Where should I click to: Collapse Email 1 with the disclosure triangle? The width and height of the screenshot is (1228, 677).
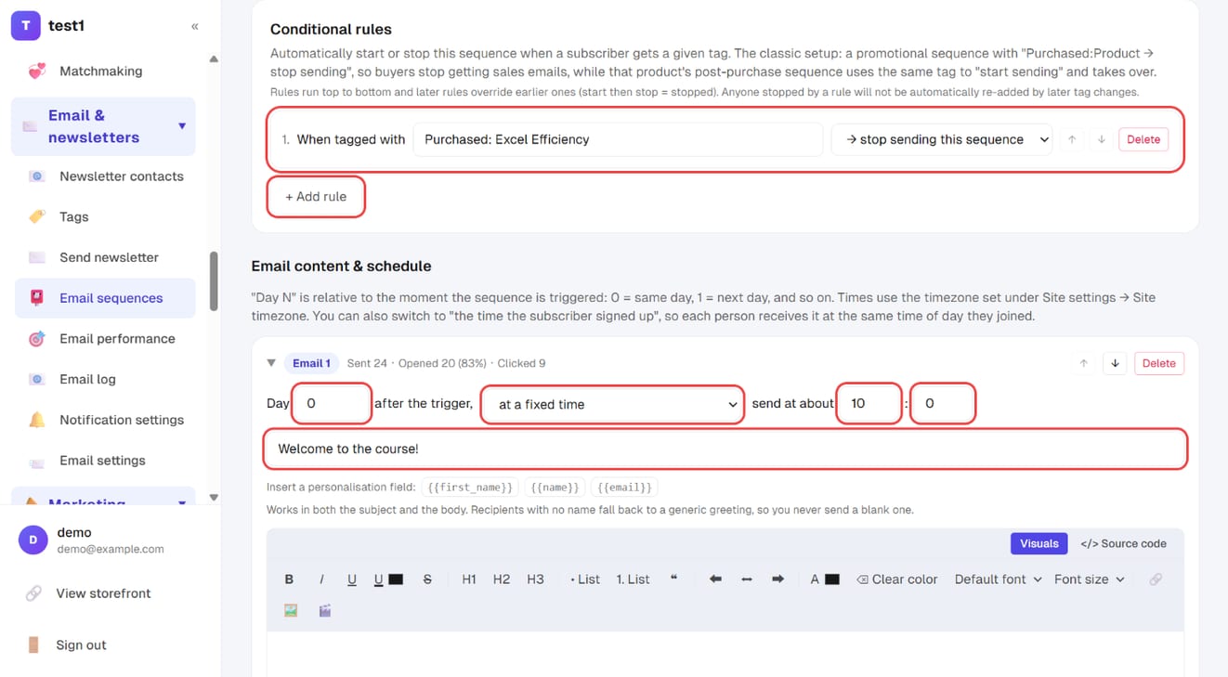click(271, 363)
